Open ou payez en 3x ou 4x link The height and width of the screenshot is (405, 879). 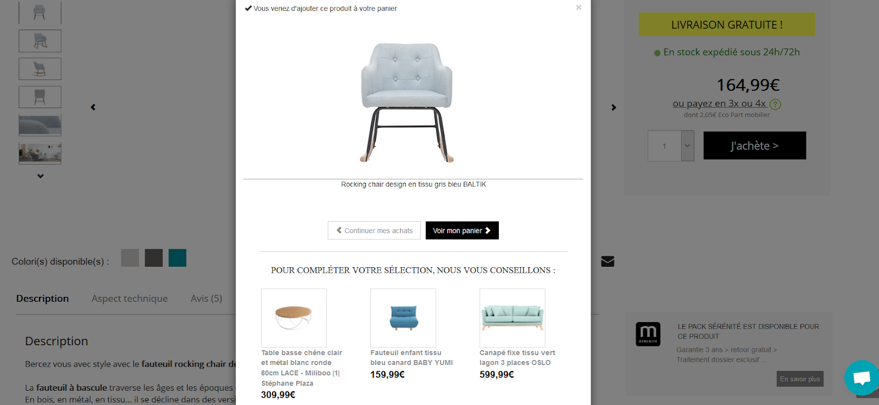719,103
